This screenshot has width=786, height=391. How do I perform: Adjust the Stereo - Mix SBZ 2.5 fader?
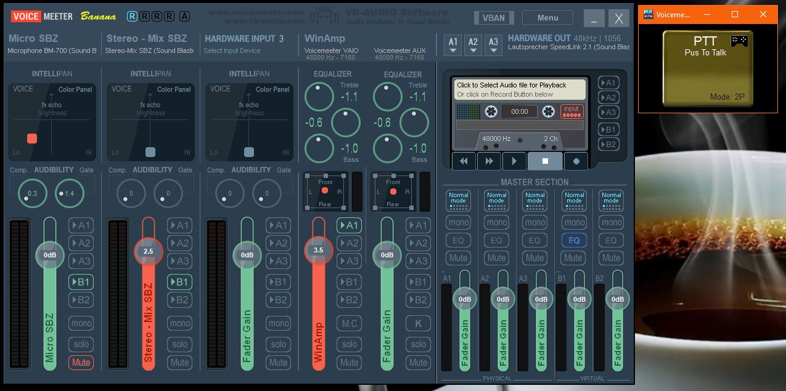(149, 251)
